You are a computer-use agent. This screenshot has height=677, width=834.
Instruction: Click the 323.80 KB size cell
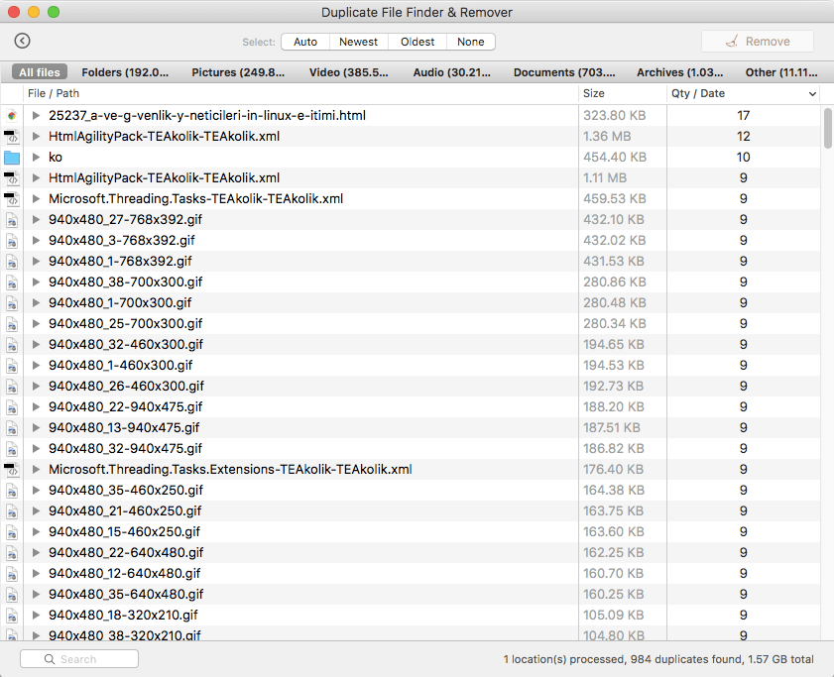tap(614, 115)
